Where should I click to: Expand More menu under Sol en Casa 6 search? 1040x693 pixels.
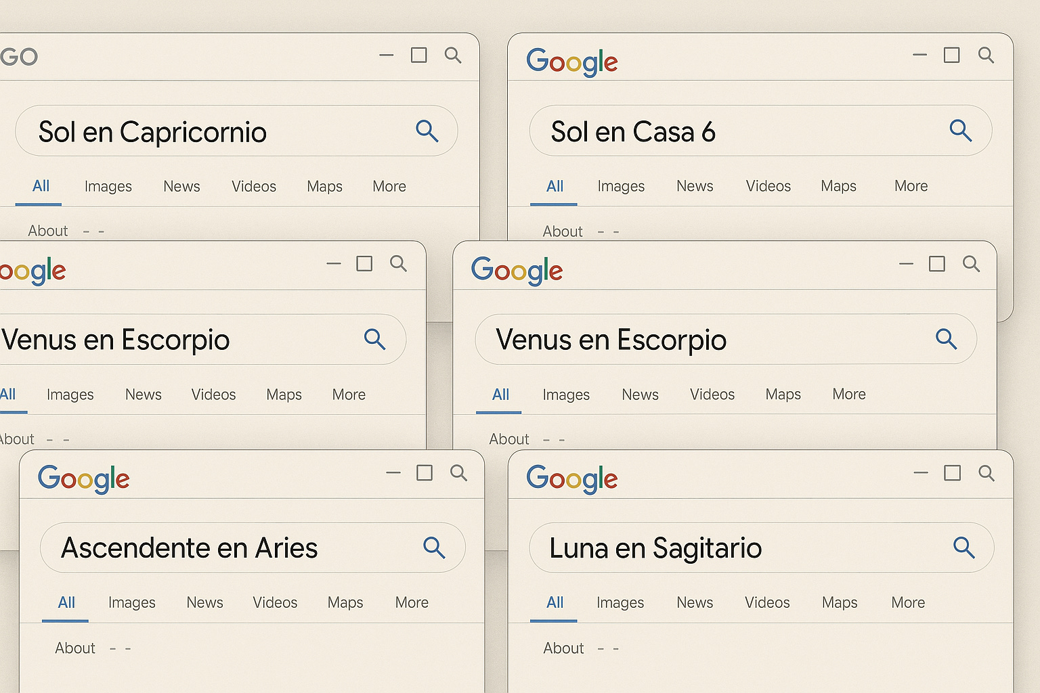(x=911, y=185)
